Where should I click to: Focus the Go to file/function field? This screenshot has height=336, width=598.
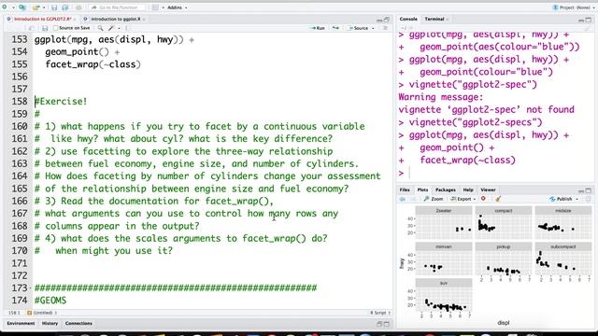(118, 7)
